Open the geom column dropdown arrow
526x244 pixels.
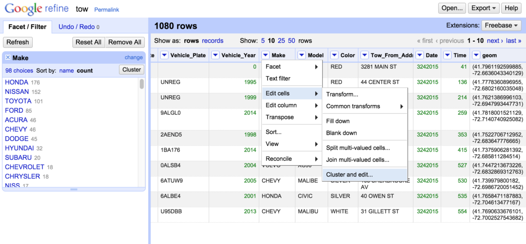[476, 55]
